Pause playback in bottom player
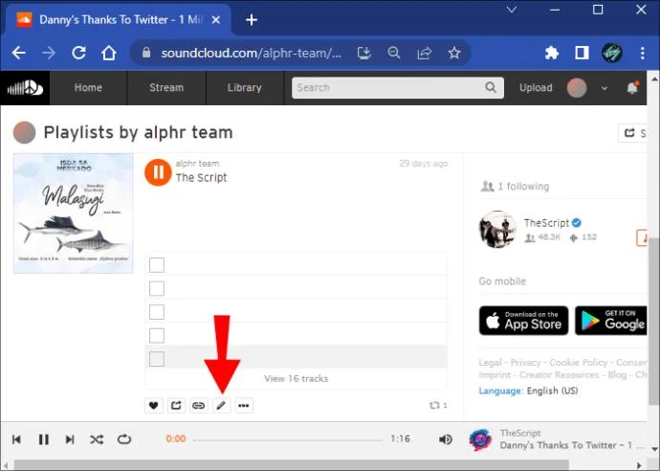This screenshot has width=660, height=471. coord(43,439)
